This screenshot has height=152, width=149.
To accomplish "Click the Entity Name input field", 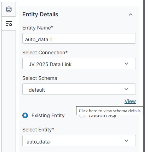I will 79,38.
